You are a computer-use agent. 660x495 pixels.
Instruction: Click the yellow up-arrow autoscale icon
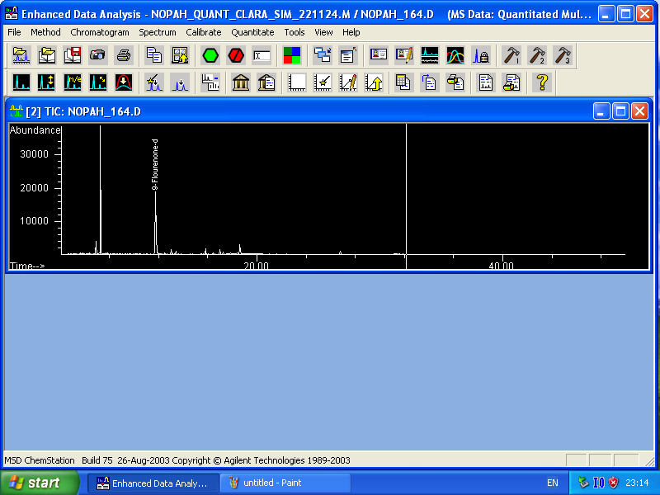pos(373,82)
